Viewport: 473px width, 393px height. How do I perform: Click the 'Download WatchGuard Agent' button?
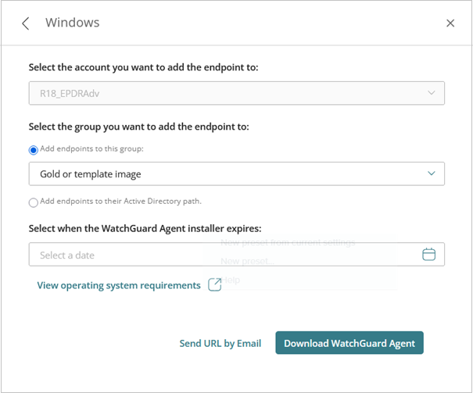[x=349, y=343]
